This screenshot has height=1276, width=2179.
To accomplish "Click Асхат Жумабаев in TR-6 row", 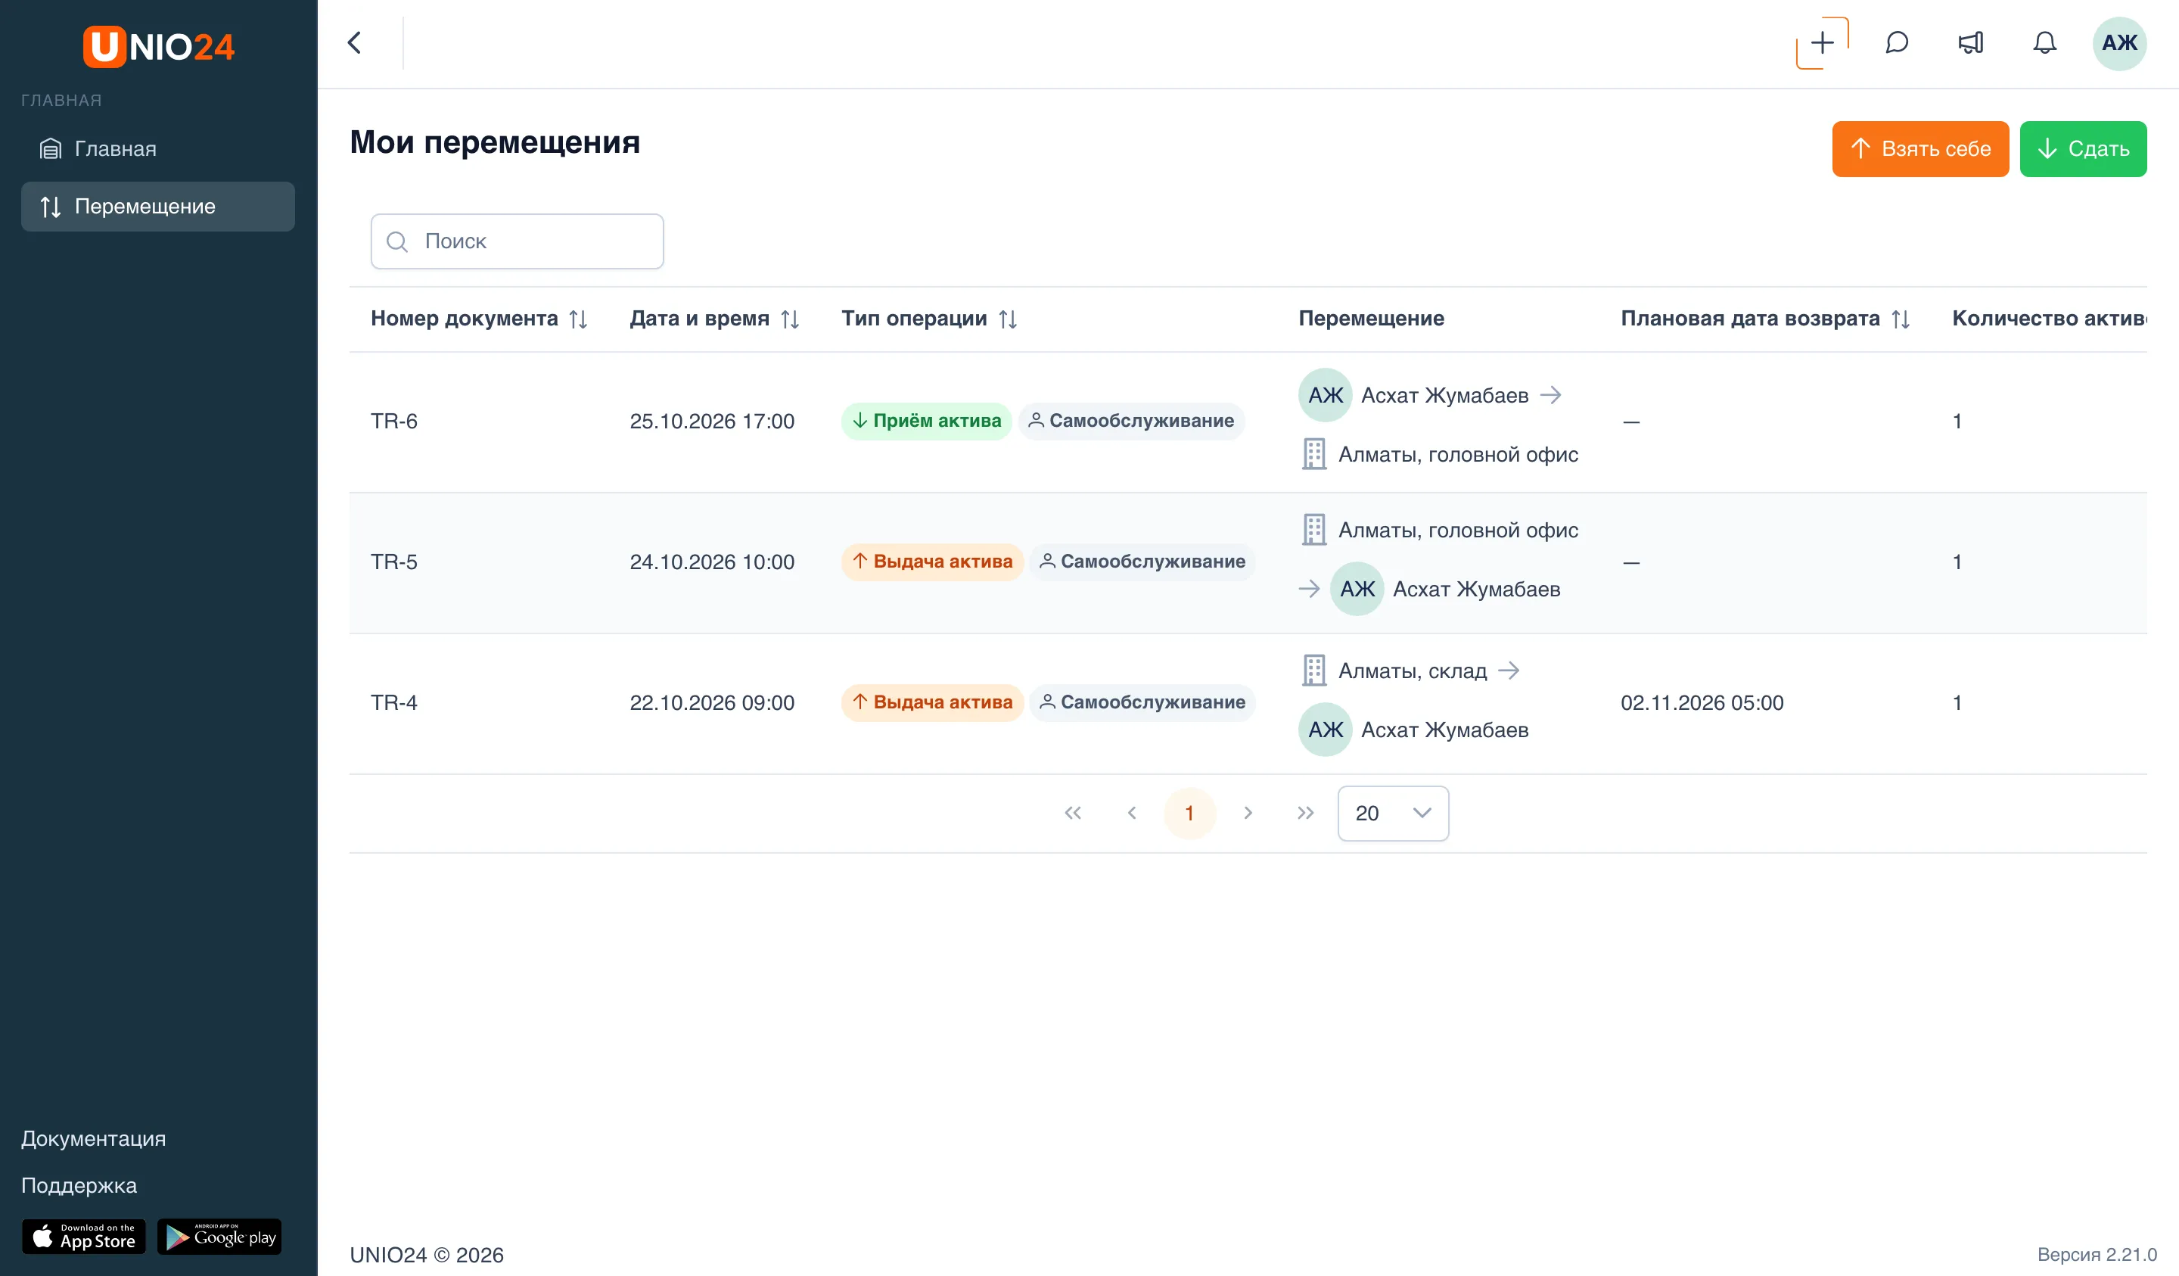I will point(1444,395).
